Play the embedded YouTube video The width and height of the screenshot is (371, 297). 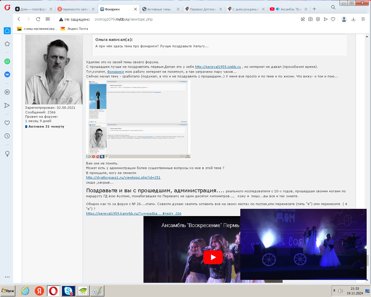click(x=213, y=257)
